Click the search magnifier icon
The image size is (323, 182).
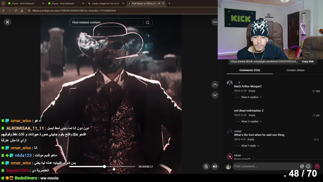148,22
